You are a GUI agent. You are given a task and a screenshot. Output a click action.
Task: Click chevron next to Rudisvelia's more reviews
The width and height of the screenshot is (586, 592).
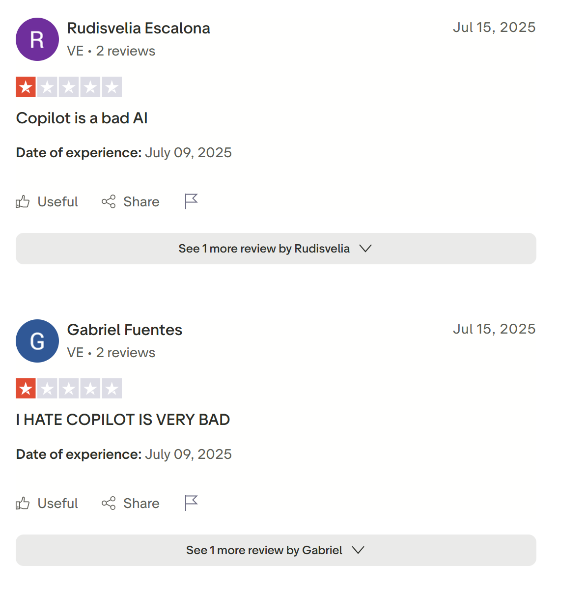[x=365, y=249]
